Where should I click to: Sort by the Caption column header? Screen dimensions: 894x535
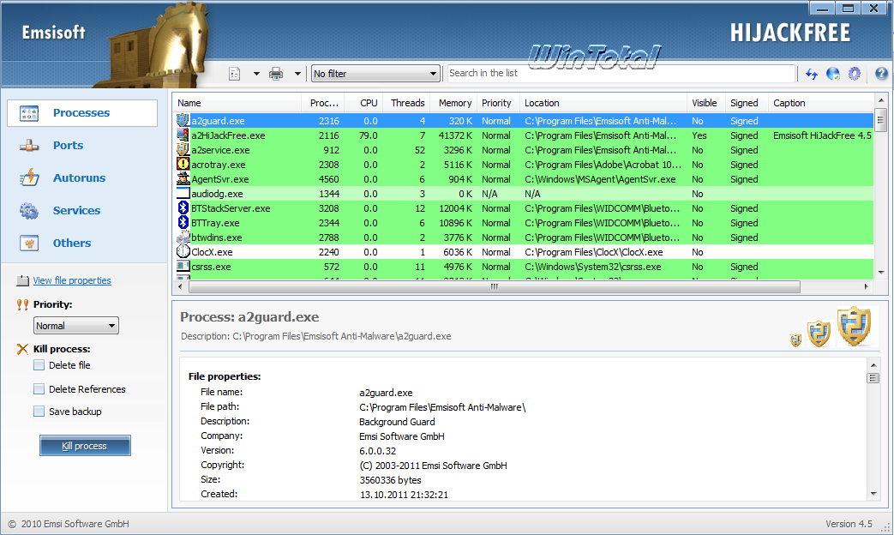pos(820,103)
